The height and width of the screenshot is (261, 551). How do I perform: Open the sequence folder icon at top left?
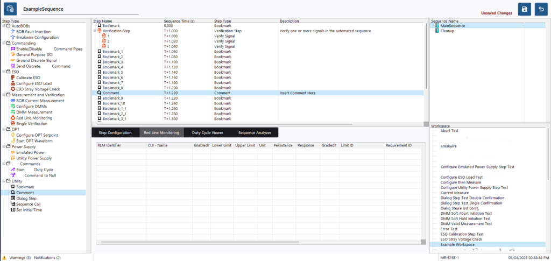tap(11, 9)
